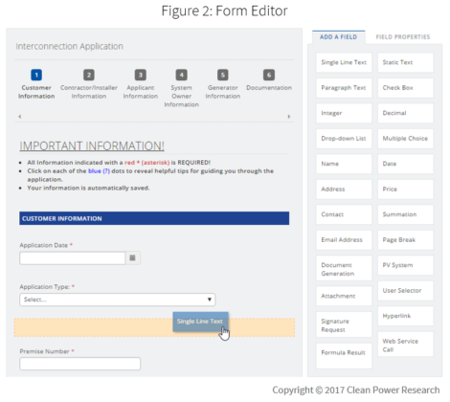Add a Decimal field

[x=406, y=113]
